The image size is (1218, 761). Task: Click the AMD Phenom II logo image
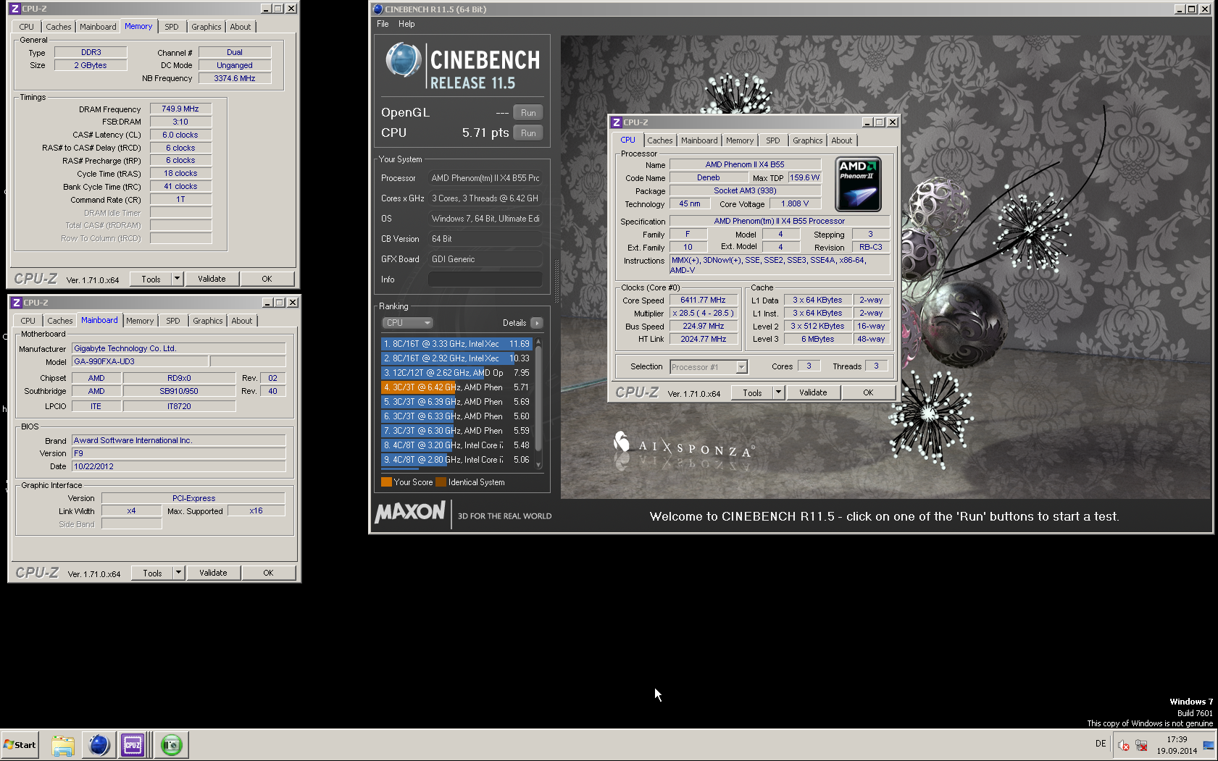coord(859,184)
